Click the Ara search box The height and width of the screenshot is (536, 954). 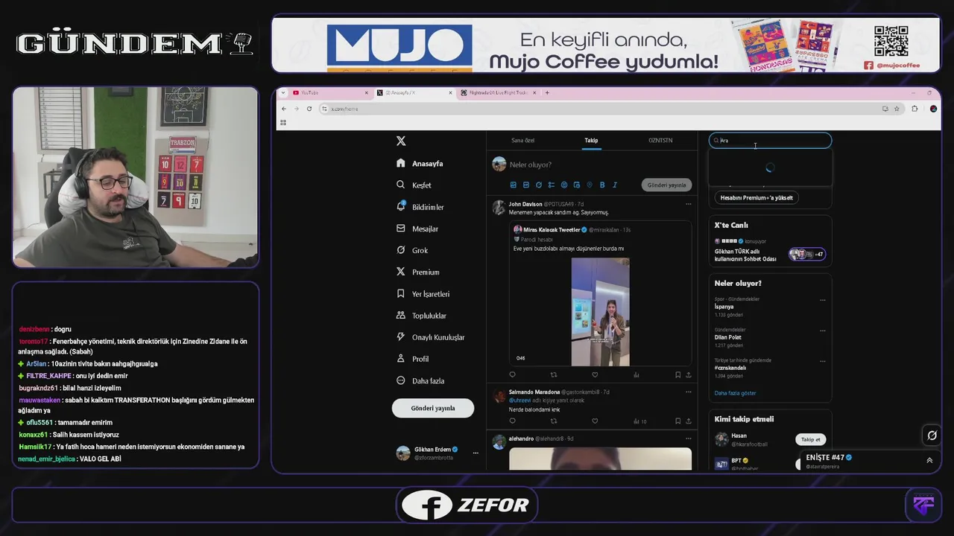[770, 140]
